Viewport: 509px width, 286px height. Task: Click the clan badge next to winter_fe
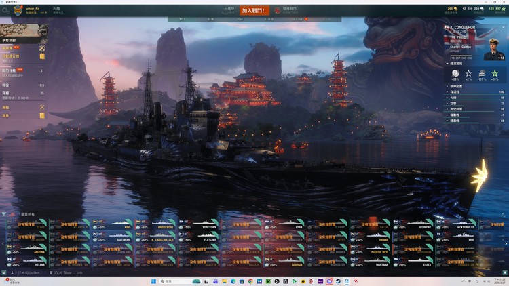[x=18, y=10]
